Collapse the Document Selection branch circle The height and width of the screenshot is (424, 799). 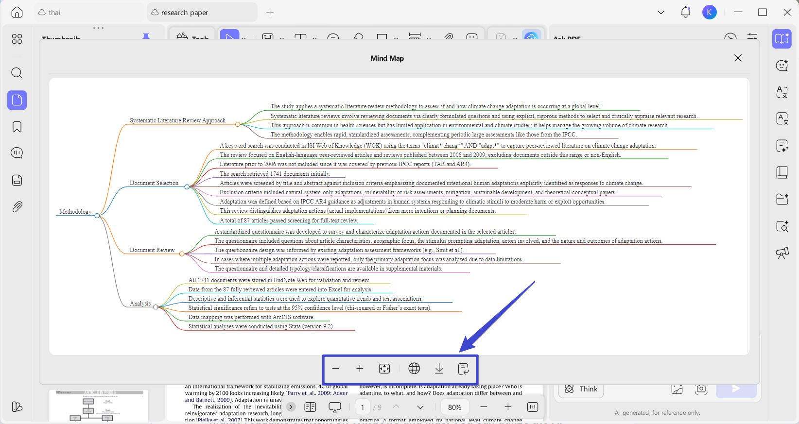(187, 187)
